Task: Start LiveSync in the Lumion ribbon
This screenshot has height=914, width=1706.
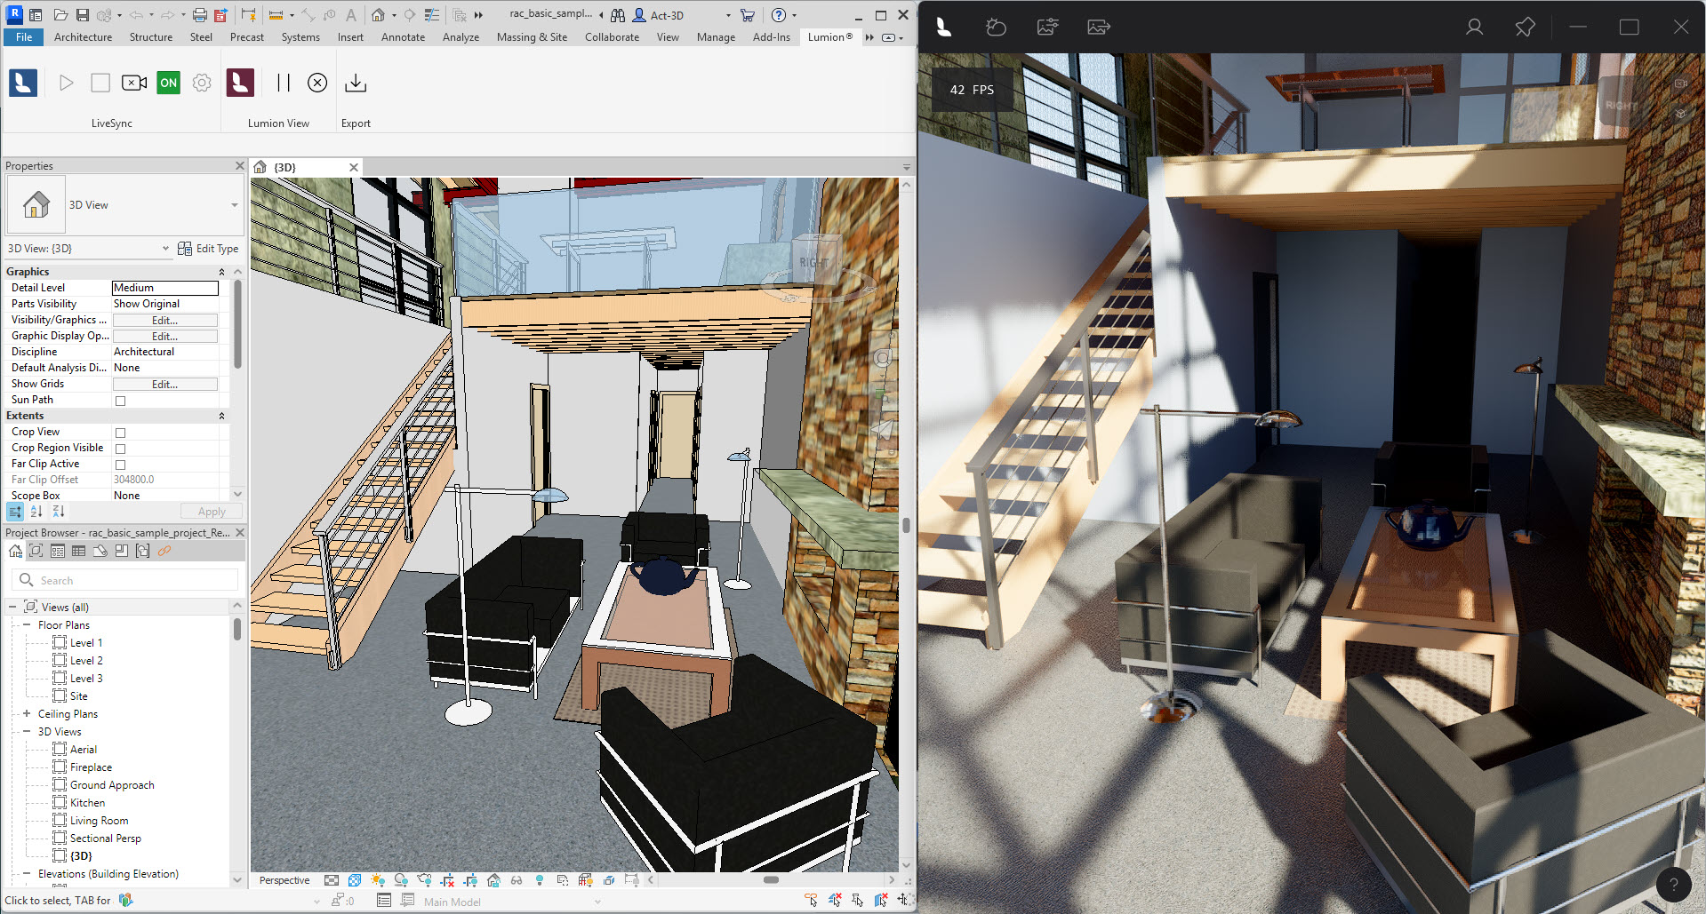Action: (x=67, y=83)
